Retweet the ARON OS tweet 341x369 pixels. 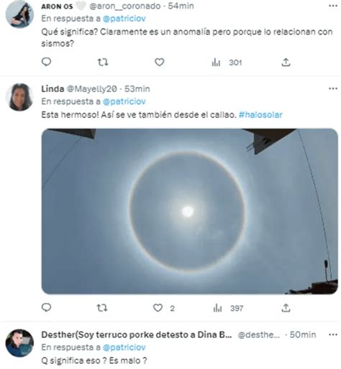point(103,62)
